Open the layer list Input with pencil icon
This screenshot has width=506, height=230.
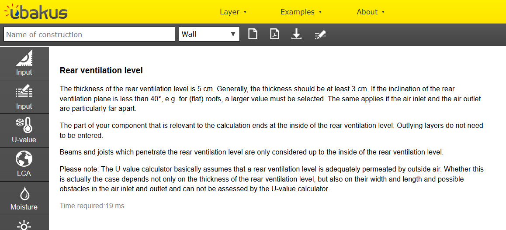(x=24, y=97)
